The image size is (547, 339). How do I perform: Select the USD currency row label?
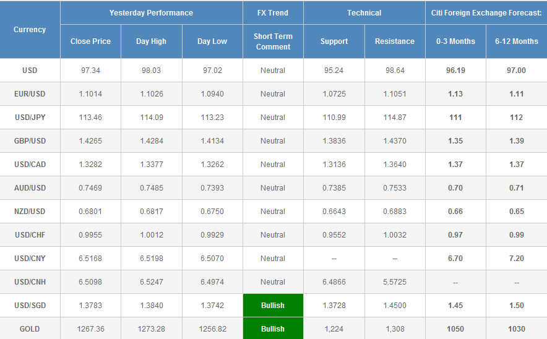(30, 71)
